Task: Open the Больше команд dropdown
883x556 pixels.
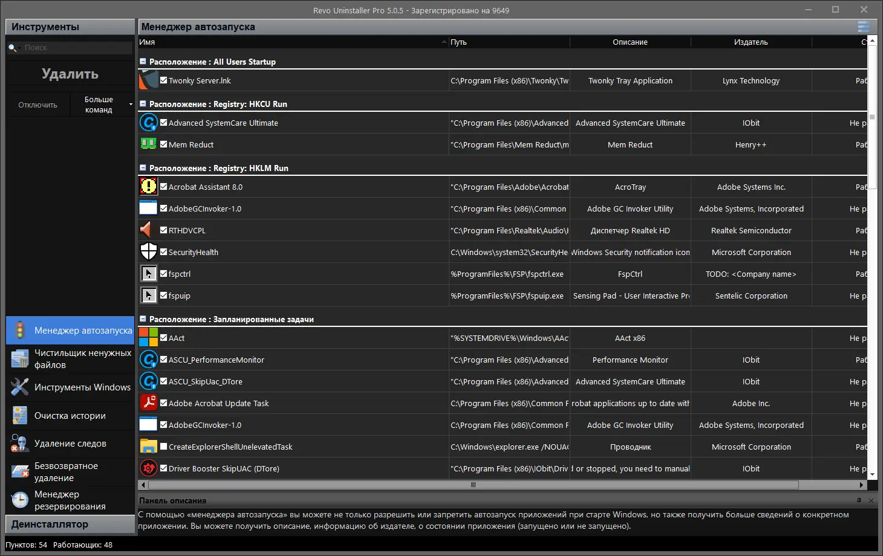Action: [102, 105]
